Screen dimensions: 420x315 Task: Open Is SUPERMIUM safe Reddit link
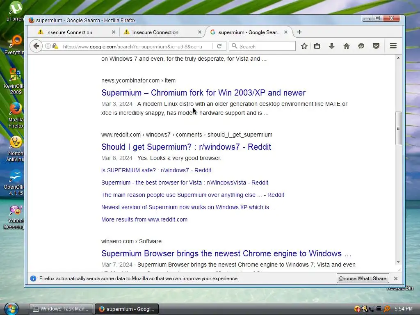click(156, 170)
